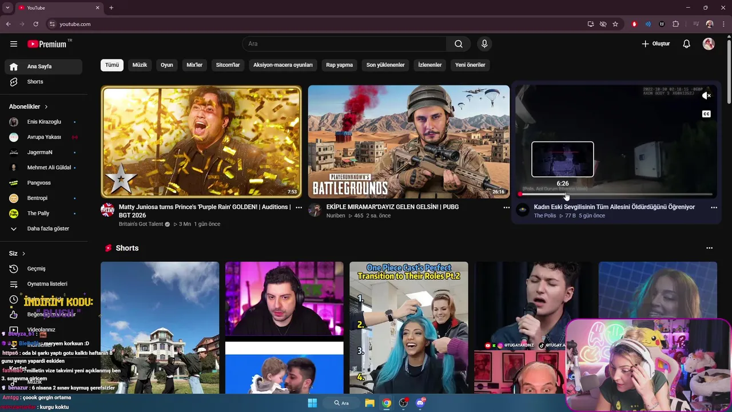
Task: Open Mehmet Ali Güldal channel subscription
Action: [43, 168]
